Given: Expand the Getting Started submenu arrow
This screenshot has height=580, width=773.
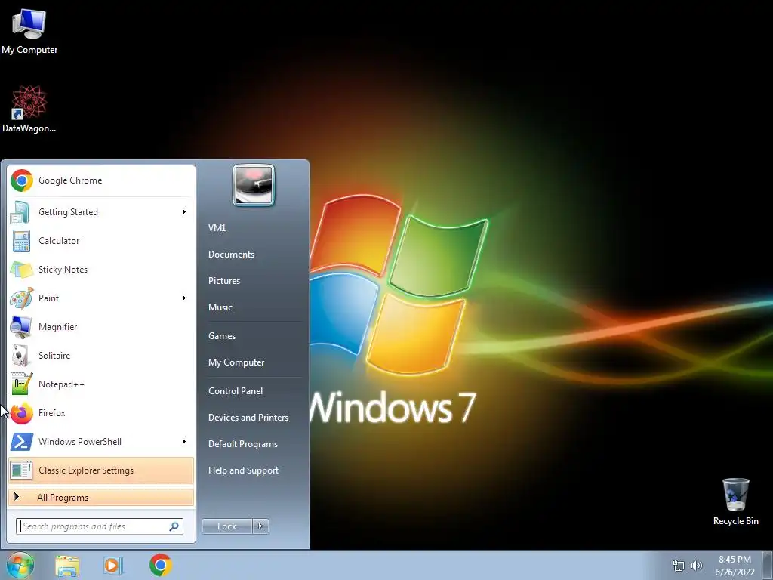Looking at the screenshot, I should [x=184, y=212].
